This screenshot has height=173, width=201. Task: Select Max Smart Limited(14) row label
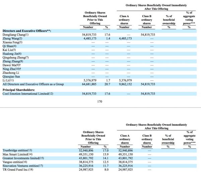16,154
